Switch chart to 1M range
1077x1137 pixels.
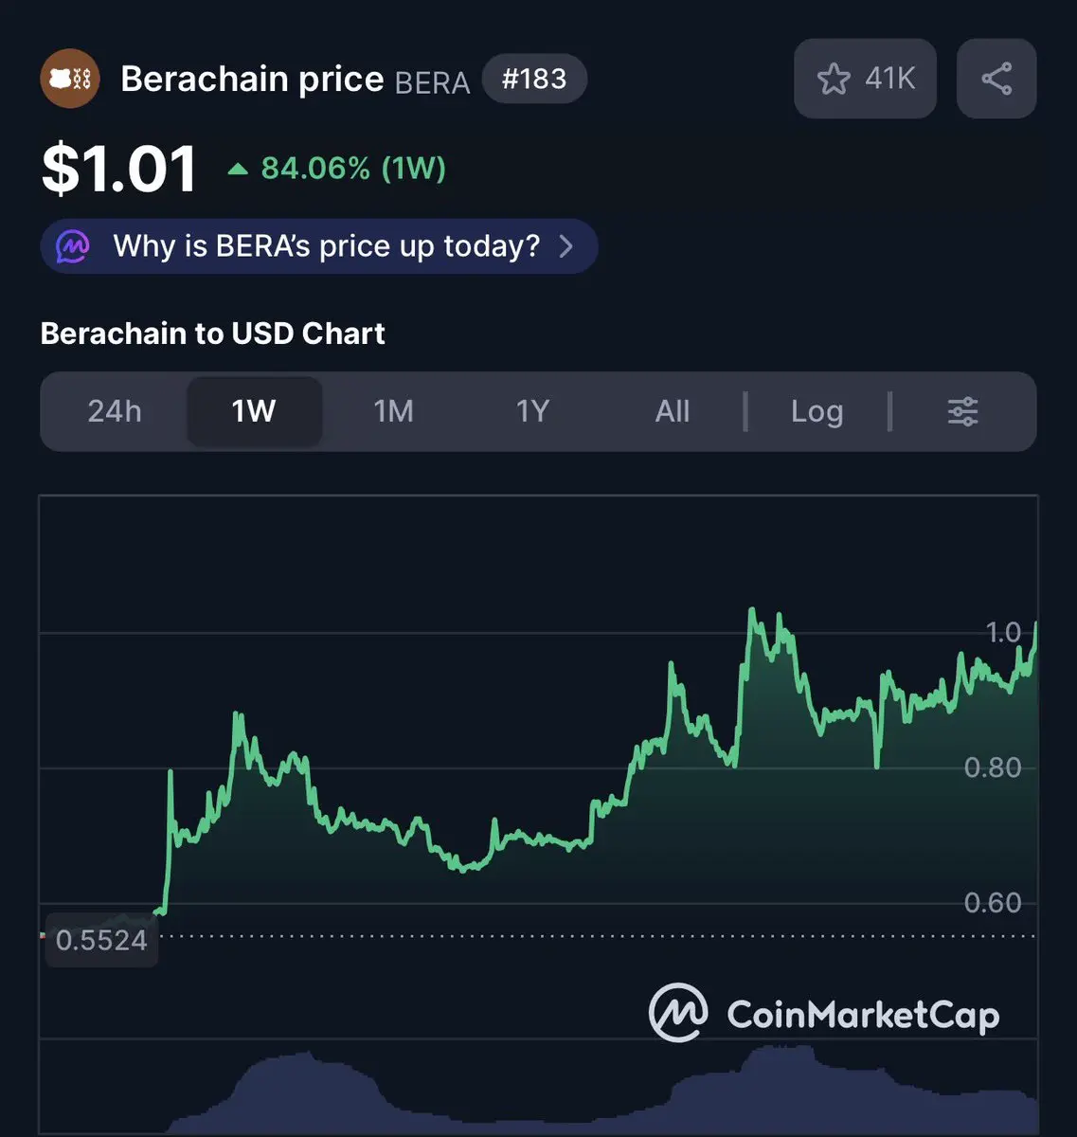point(393,411)
